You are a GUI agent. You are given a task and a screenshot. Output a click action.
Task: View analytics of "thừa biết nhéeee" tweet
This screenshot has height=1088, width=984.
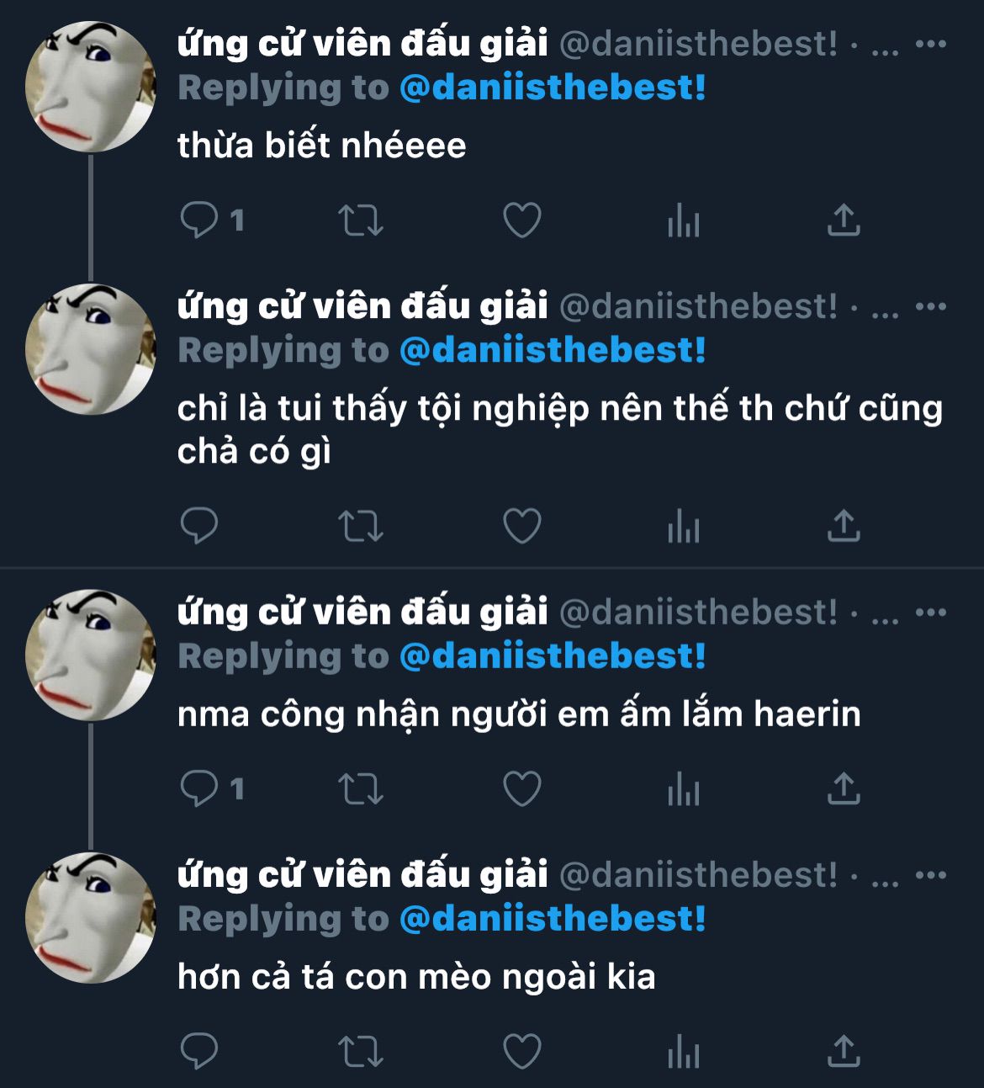pyautogui.click(x=683, y=221)
